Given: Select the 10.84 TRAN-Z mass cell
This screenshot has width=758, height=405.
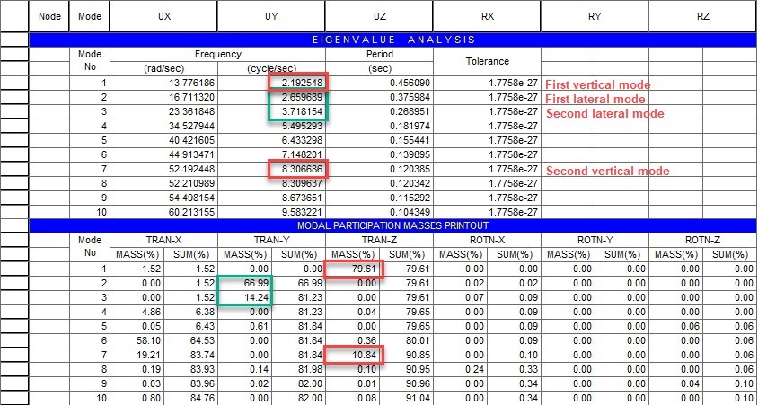Looking at the screenshot, I should [x=353, y=356].
